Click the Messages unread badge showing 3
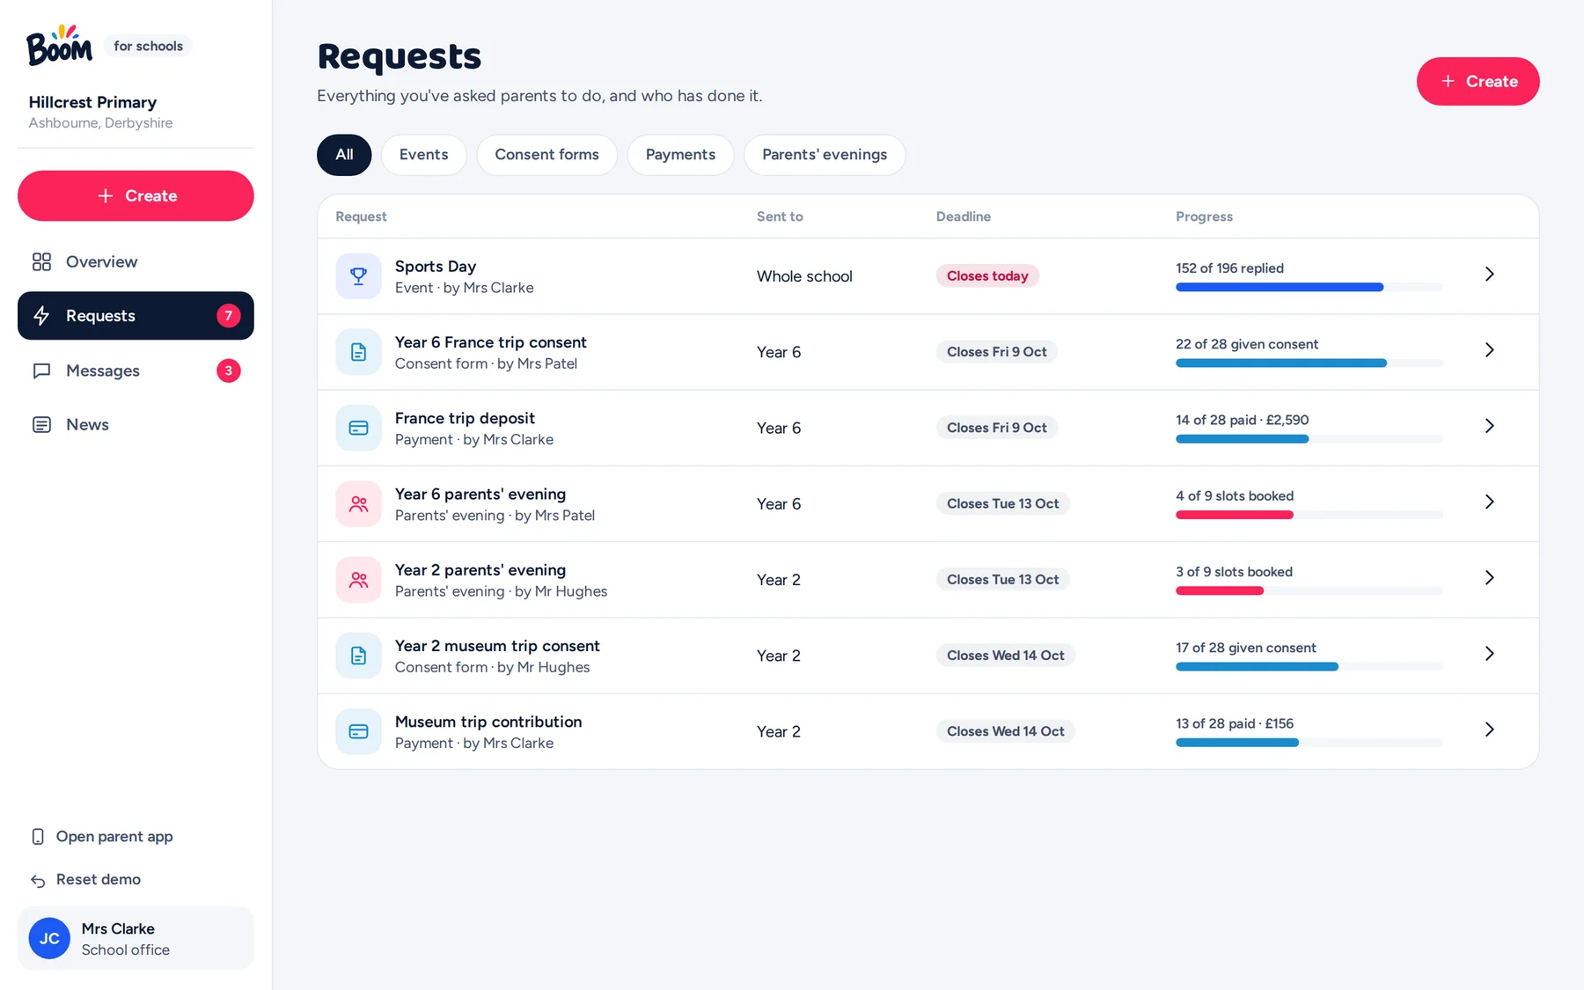The height and width of the screenshot is (990, 1584). point(229,370)
